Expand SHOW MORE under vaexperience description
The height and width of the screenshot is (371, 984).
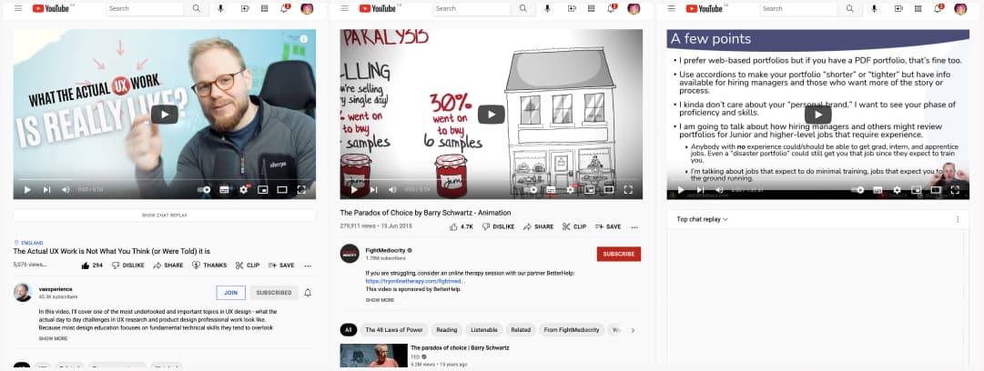click(54, 338)
